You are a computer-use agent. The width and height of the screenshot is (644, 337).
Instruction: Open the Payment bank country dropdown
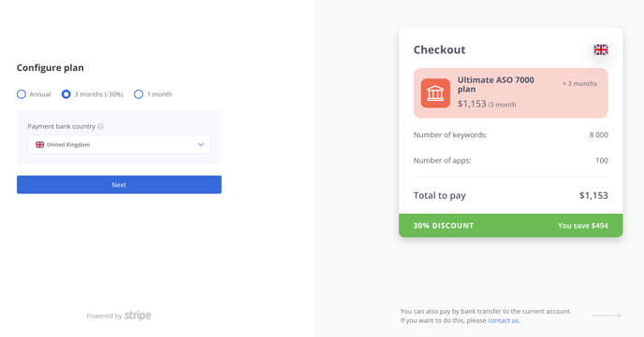(119, 145)
